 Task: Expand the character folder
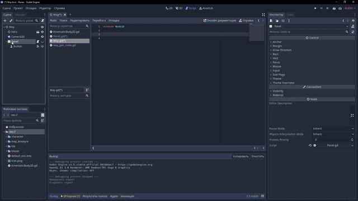pyautogui.click(x=6, y=137)
